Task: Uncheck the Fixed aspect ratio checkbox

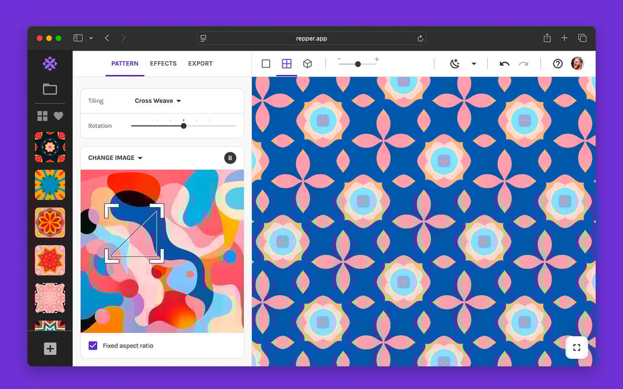Action: click(x=93, y=345)
